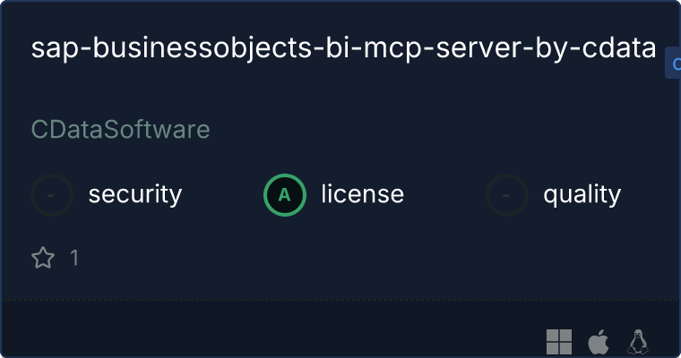Click the green A license grade badge
Screen dimensions: 681x358
[285, 195]
